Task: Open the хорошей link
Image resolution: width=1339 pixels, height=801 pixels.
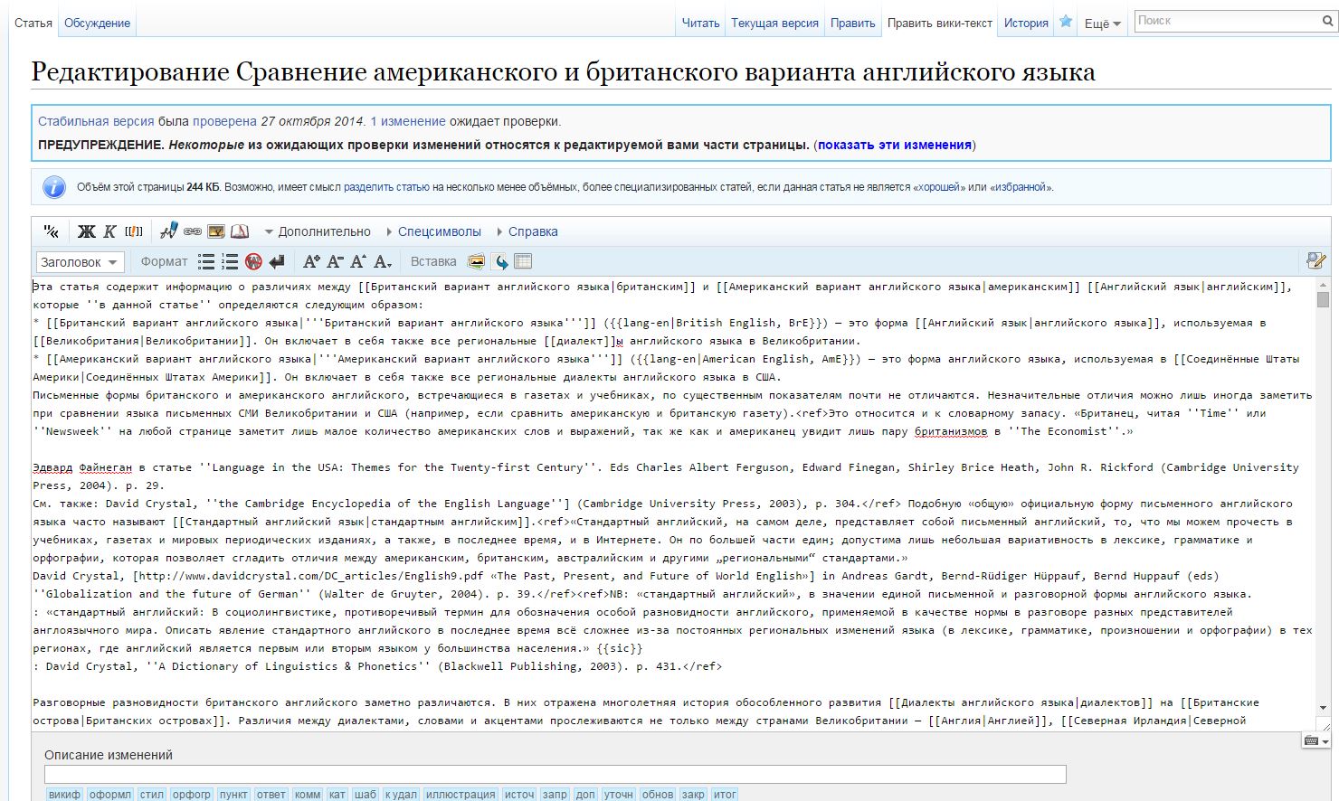Action: pos(938,187)
